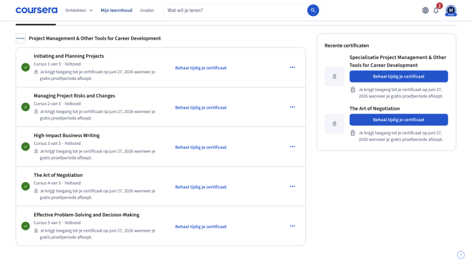Screen dimensions: 472x266
Task: Open notifications bell icon
Action: [436, 11]
